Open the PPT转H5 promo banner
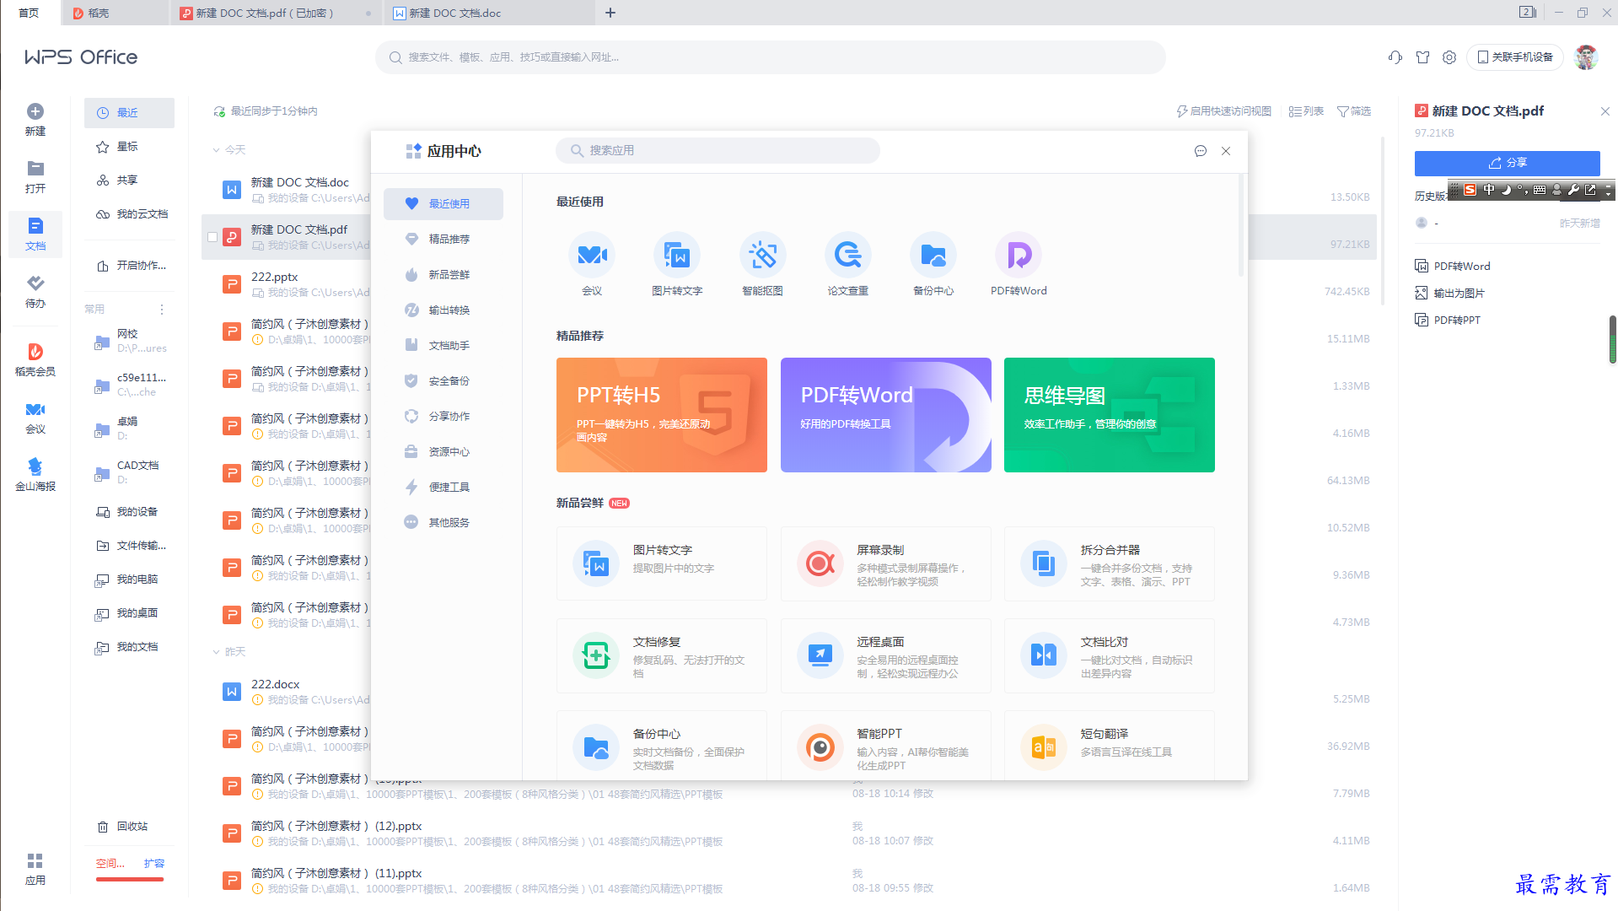The width and height of the screenshot is (1618, 911). click(x=662, y=415)
